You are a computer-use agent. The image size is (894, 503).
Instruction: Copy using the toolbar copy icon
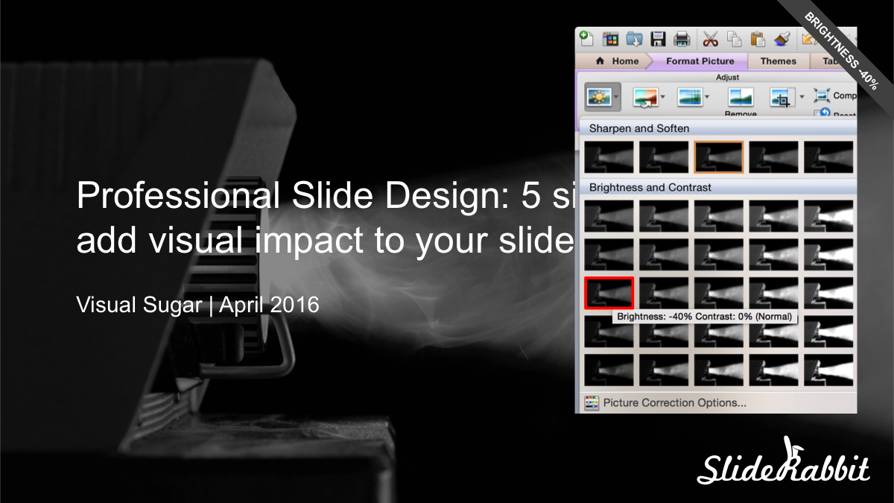pos(733,38)
